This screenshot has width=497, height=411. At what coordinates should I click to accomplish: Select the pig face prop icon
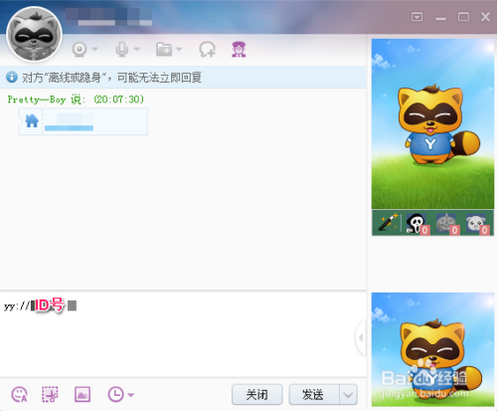point(476,223)
